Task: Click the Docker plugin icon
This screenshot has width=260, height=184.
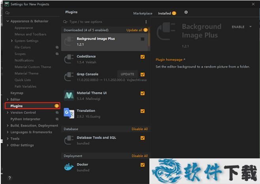Action: point(69,167)
